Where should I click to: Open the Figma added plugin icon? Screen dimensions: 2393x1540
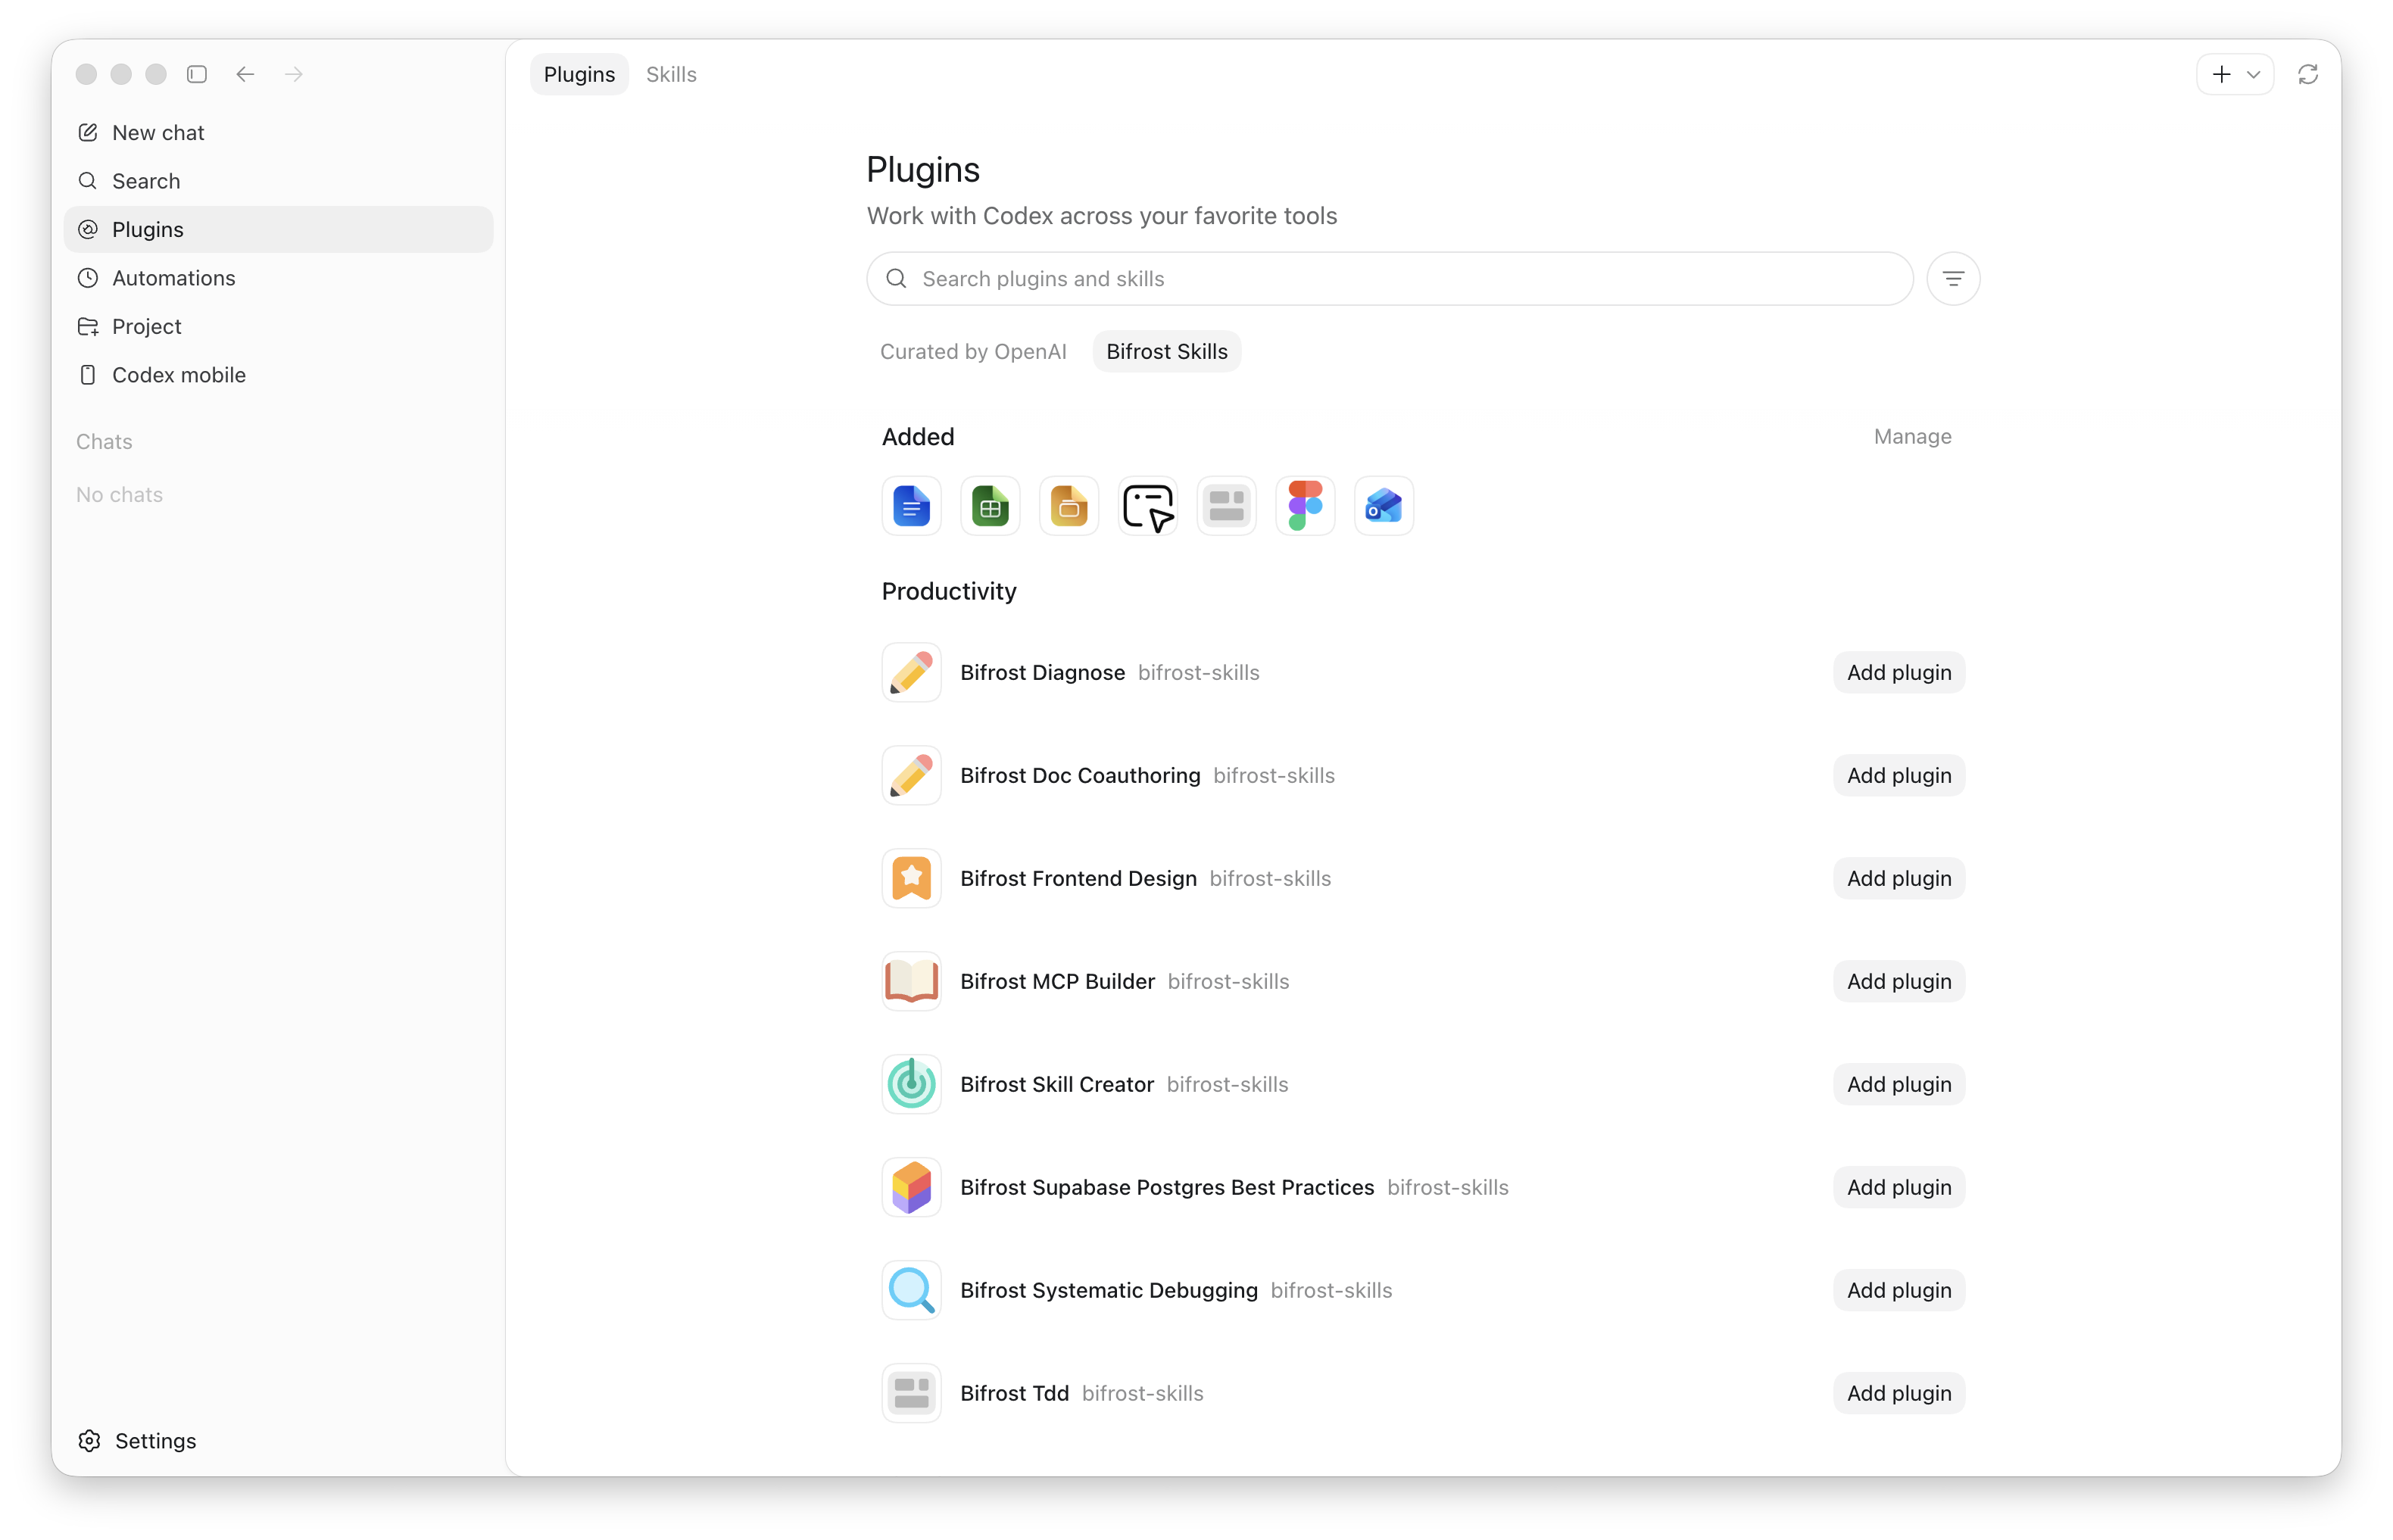[1305, 506]
